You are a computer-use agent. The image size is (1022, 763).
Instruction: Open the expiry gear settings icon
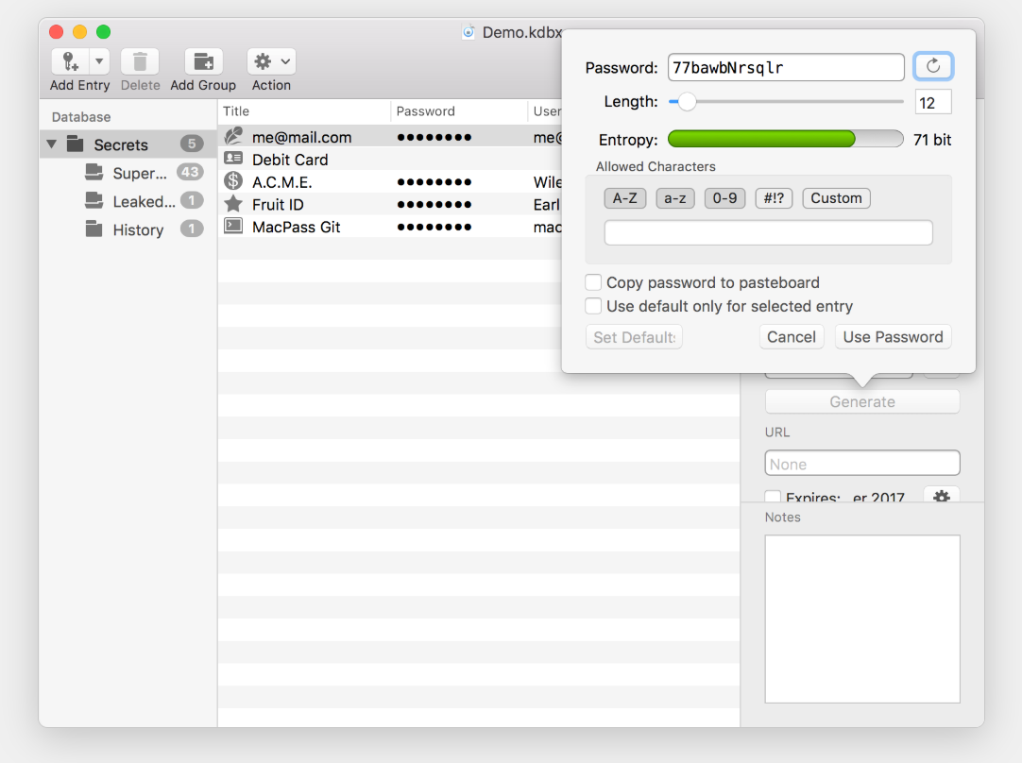[x=941, y=496]
